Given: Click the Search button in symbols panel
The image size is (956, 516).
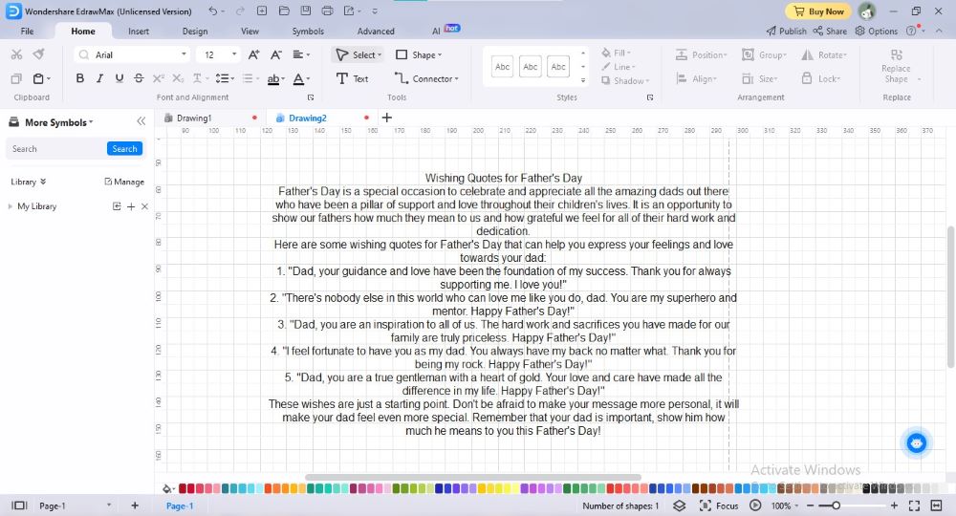Looking at the screenshot, I should click(x=124, y=149).
